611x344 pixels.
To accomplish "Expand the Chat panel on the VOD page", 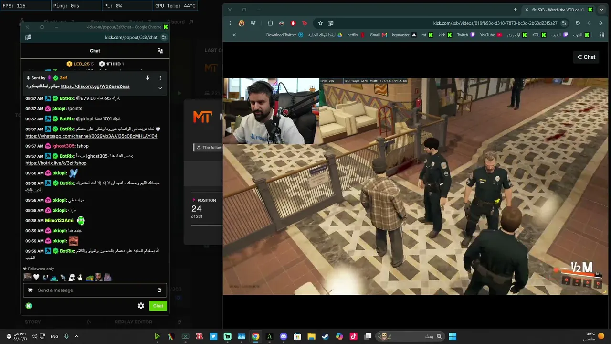I will pos(586,57).
